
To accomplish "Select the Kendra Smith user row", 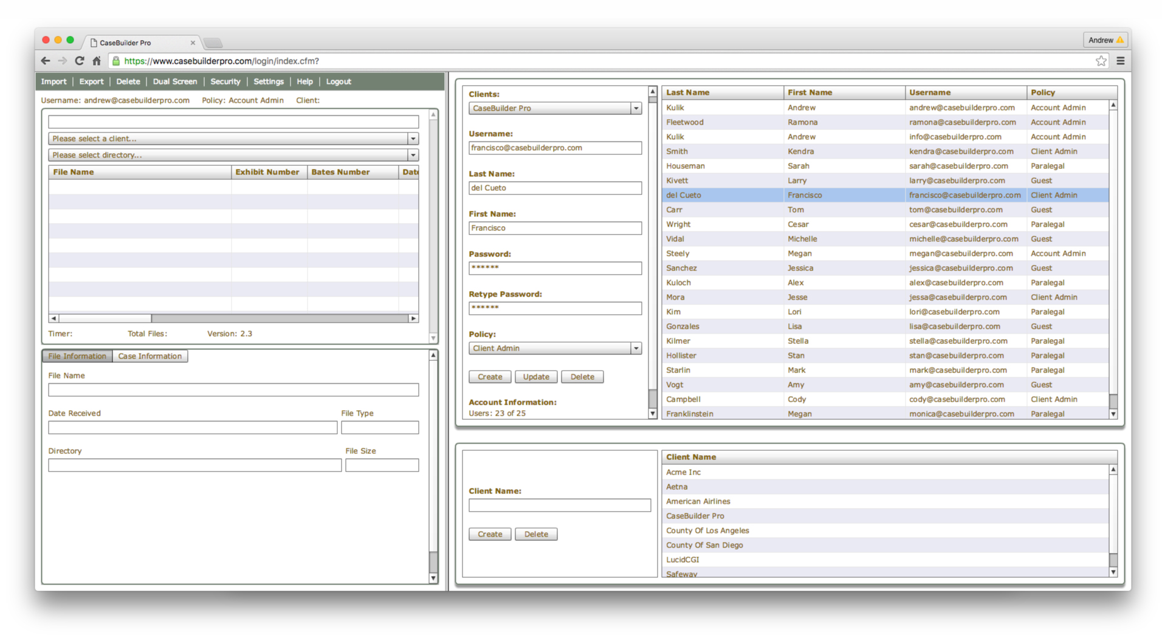I will (x=884, y=151).
